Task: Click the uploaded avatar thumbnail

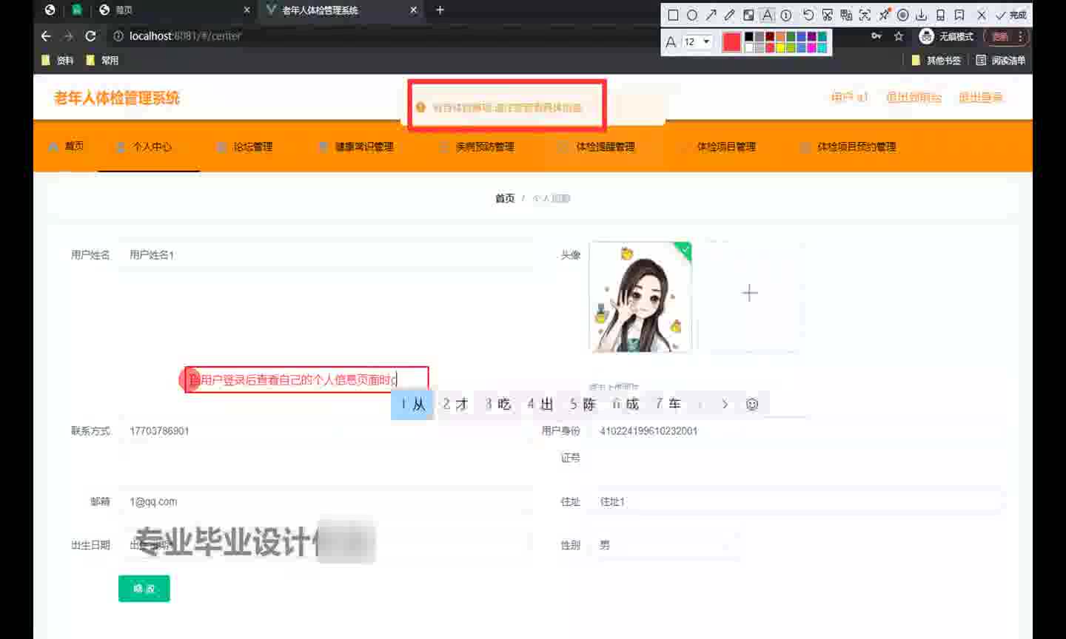Action: click(640, 297)
